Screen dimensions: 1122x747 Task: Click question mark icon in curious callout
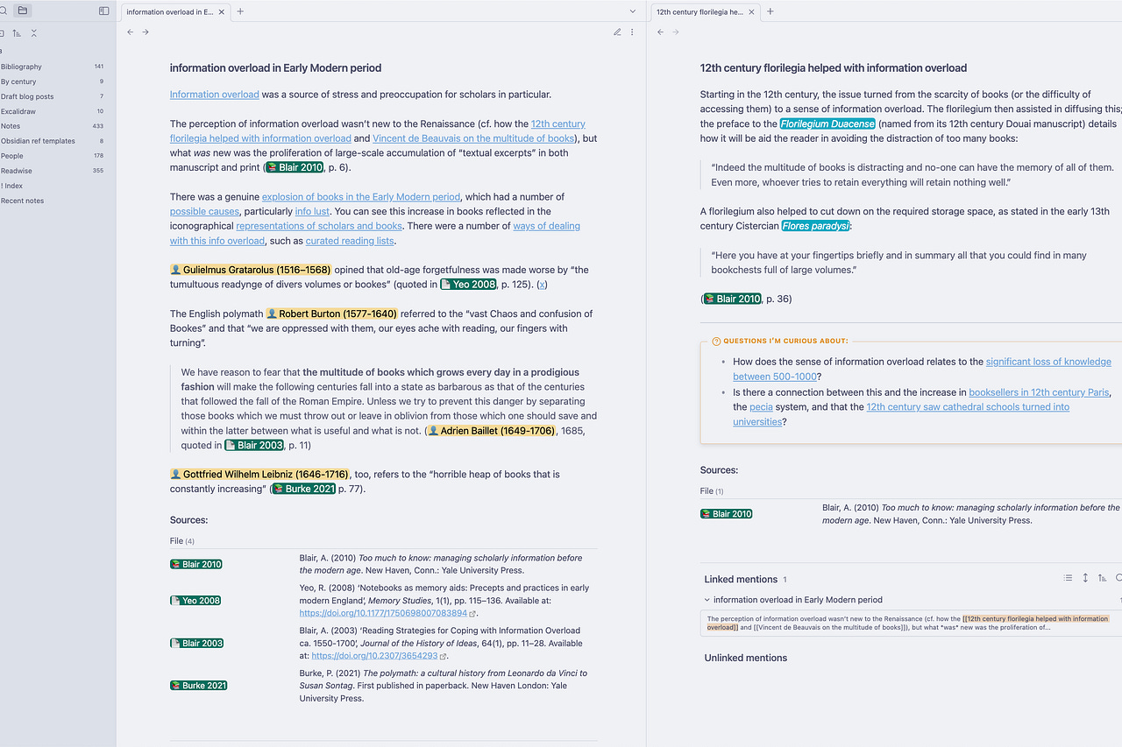(716, 342)
